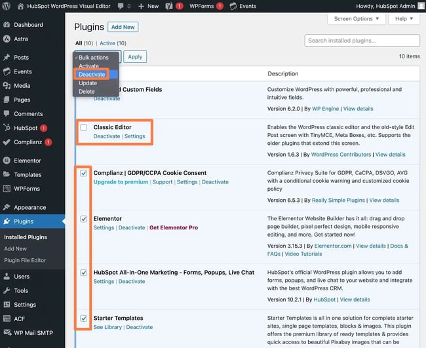Click the Complianz checkmark icon
426x348 pixels.
click(7, 142)
